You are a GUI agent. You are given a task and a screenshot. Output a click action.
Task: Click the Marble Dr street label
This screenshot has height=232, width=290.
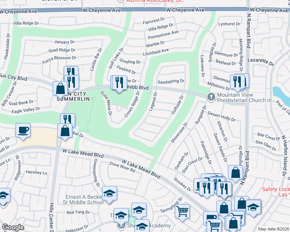155,44
